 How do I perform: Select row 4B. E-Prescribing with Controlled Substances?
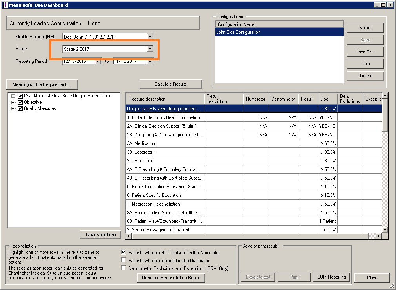click(254, 178)
